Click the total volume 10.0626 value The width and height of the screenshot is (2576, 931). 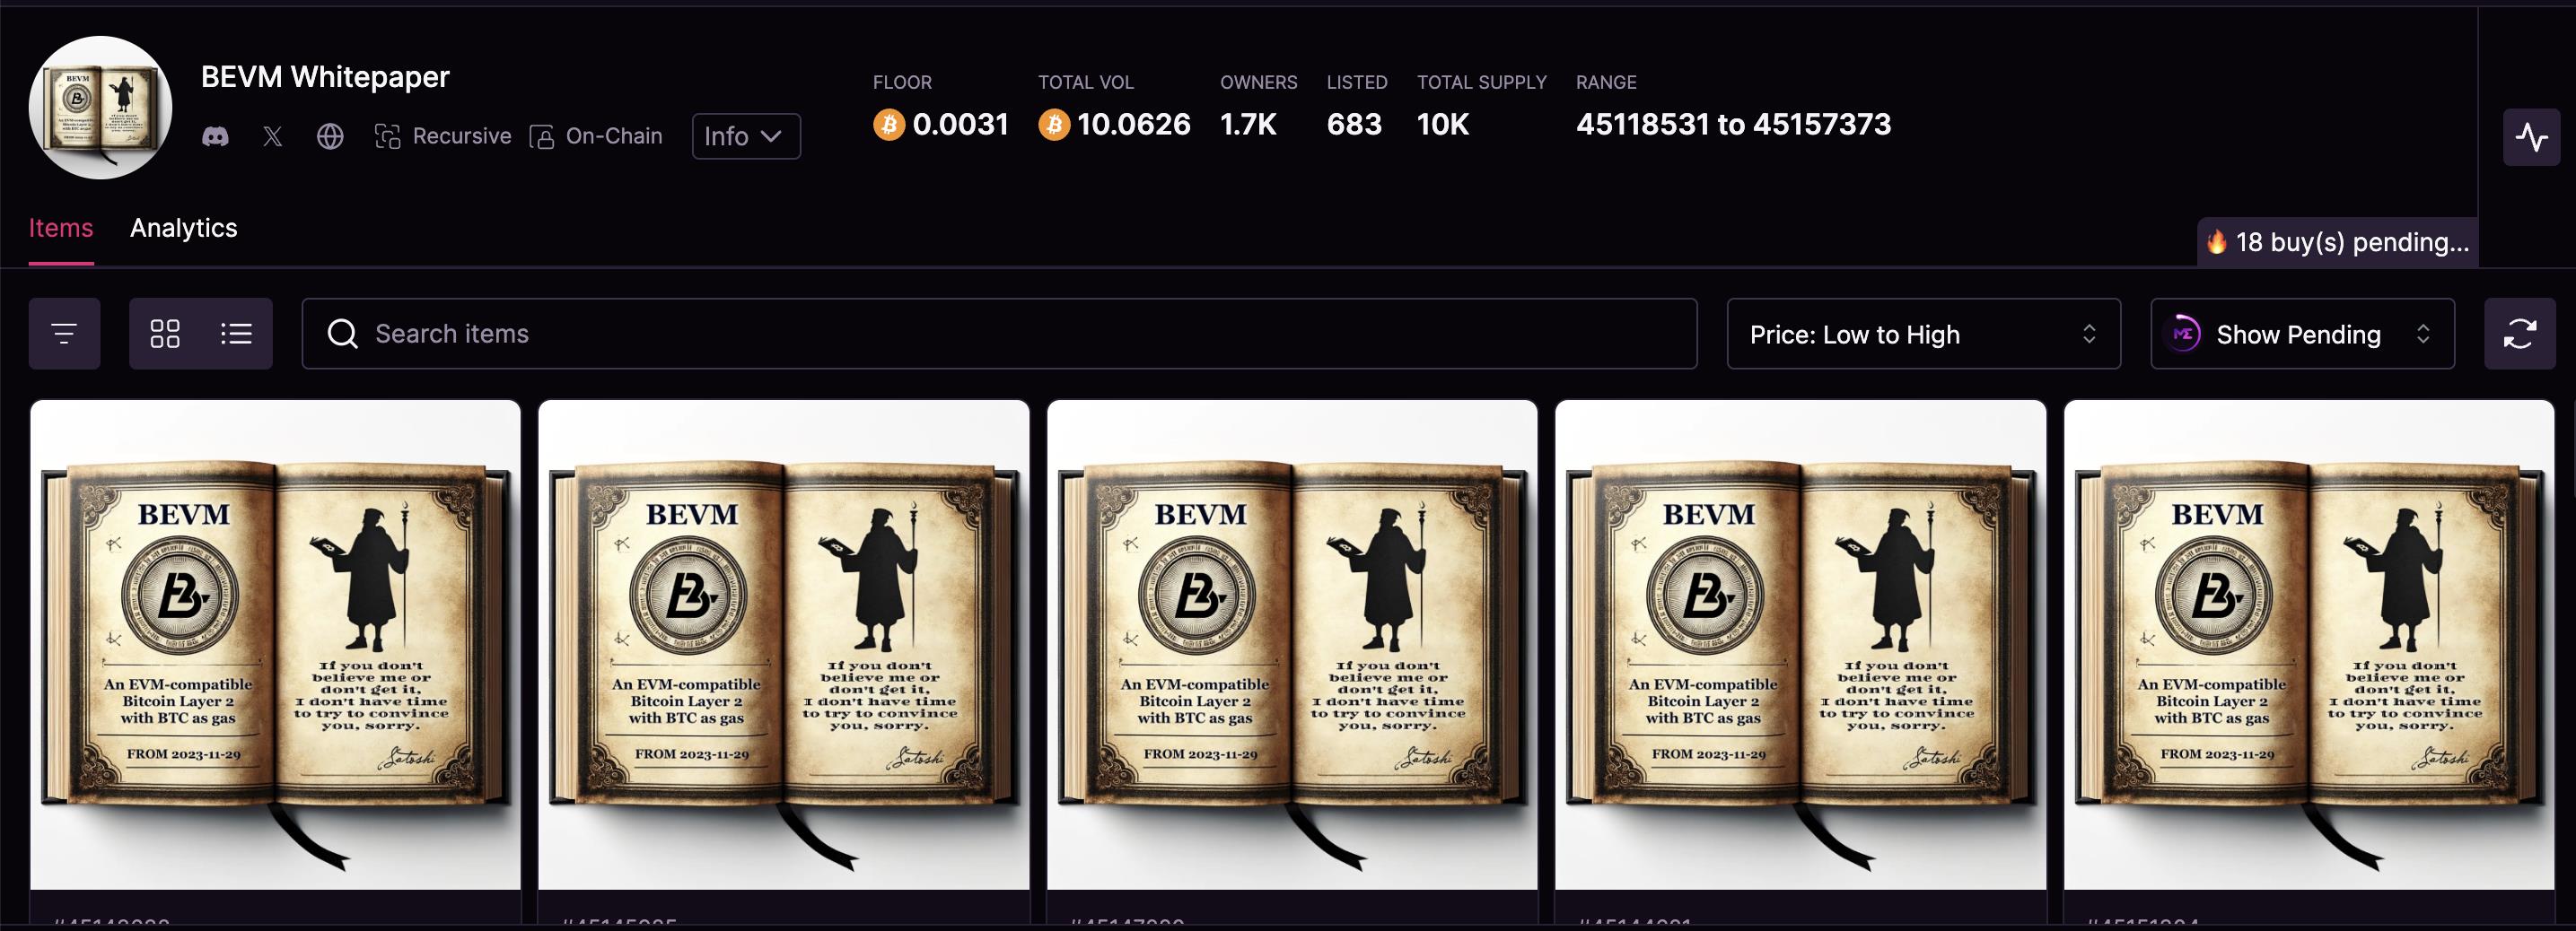click(x=1133, y=124)
